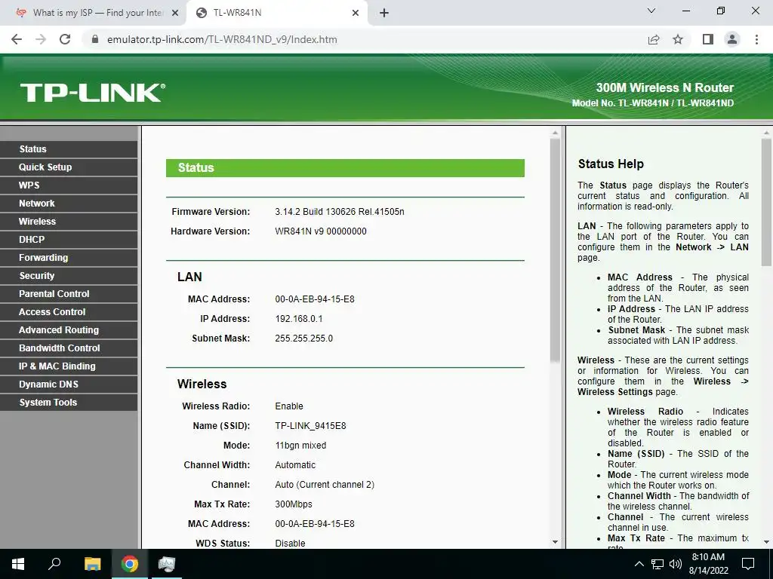This screenshot has width=773, height=579.
Task: Click 'Auto (Current channel 2)' value
Action: click(x=325, y=485)
